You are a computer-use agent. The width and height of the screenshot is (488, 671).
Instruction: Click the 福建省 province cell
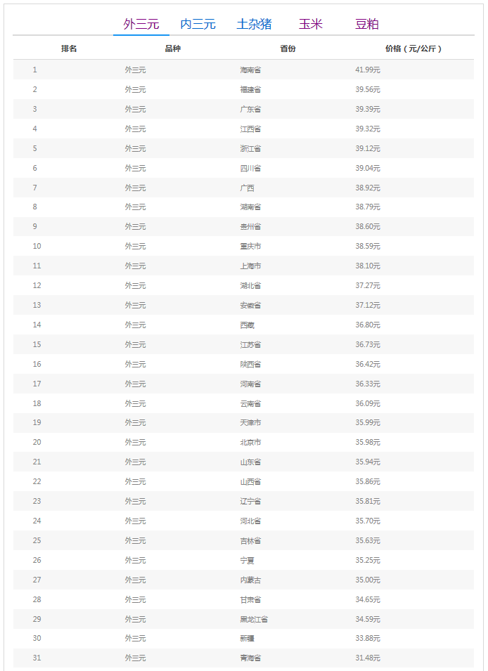point(250,90)
